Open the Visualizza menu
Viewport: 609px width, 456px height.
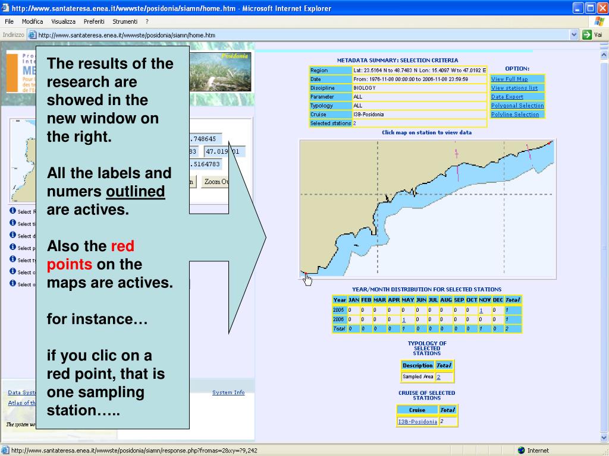(63, 21)
